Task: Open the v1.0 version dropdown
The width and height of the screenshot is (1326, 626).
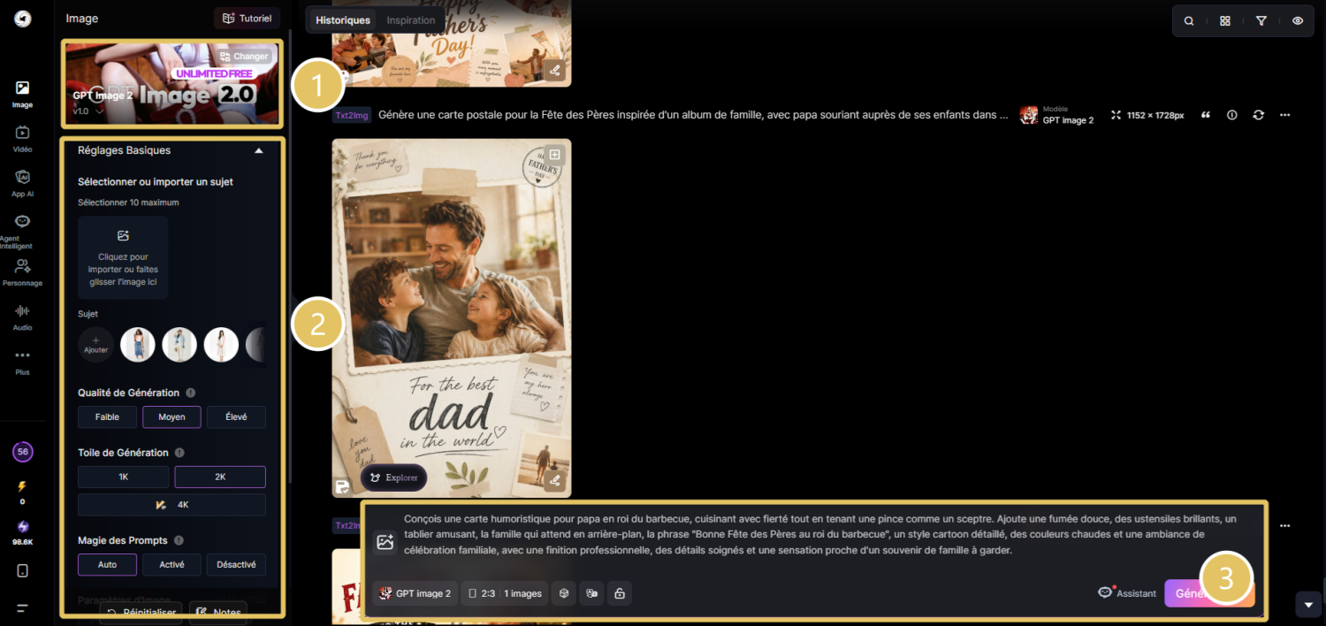Action: pos(88,111)
